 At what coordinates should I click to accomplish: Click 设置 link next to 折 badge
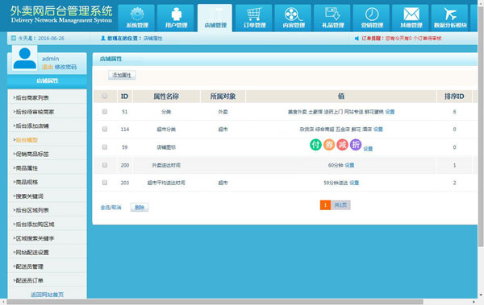point(368,149)
